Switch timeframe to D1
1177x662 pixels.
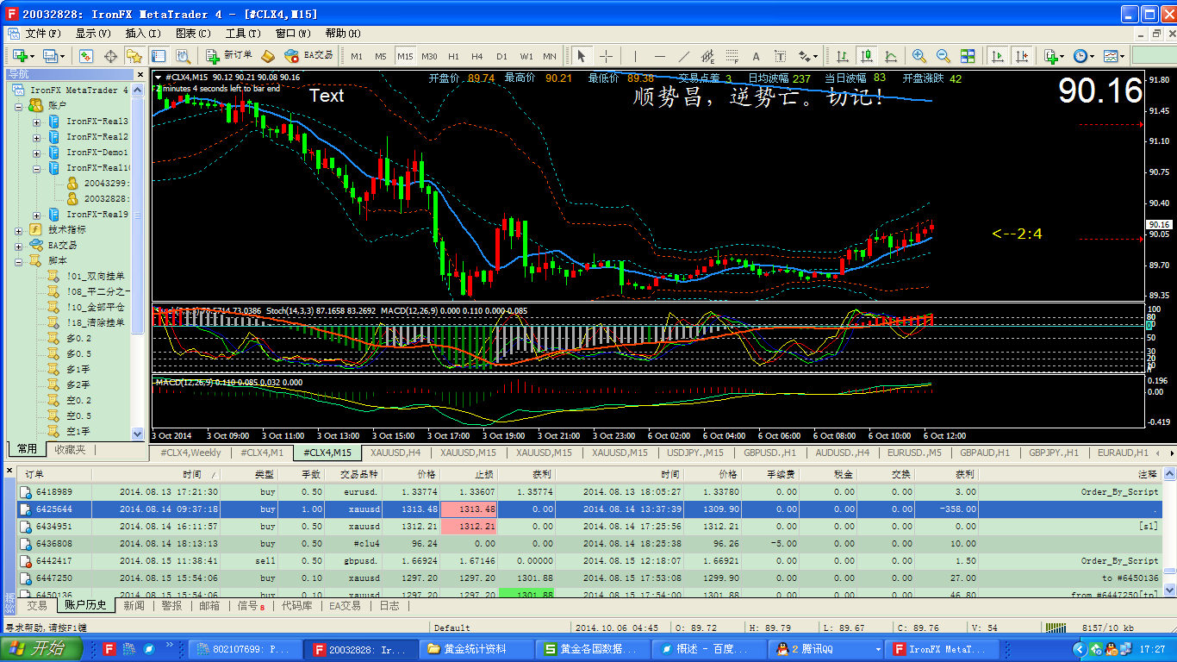(x=501, y=56)
